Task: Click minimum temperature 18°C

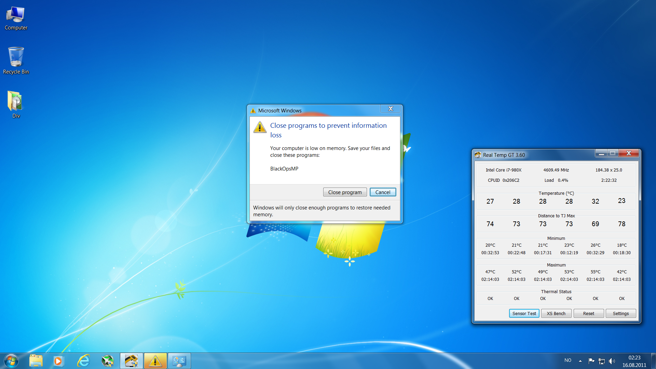Action: point(622,245)
